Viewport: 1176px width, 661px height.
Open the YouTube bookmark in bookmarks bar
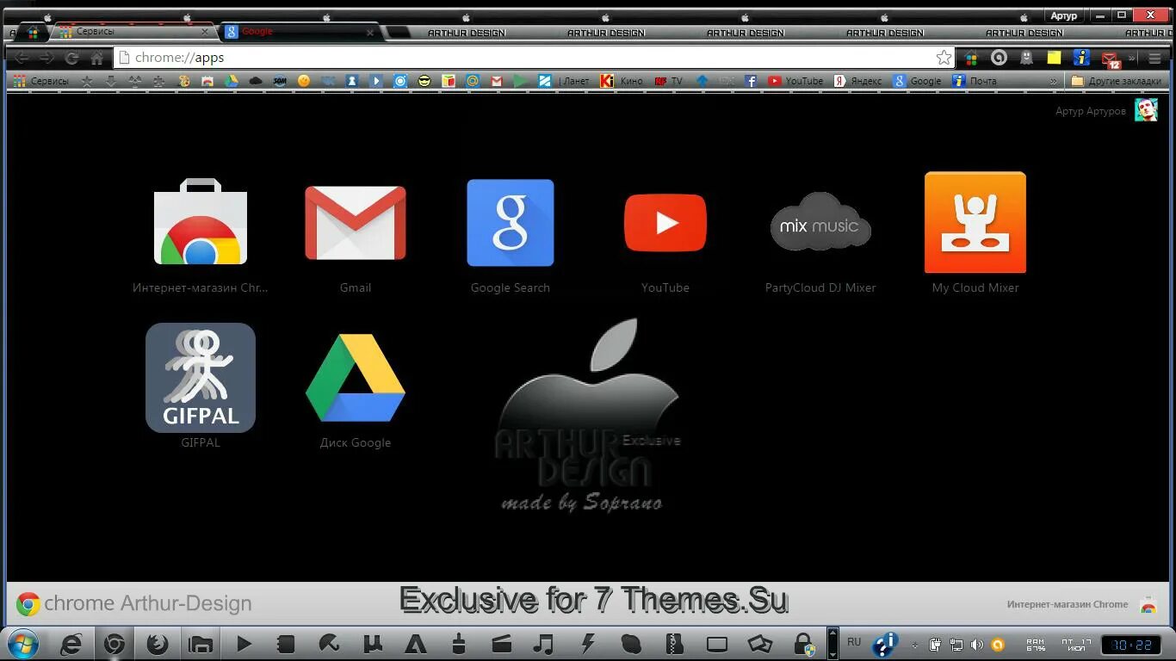(x=795, y=81)
